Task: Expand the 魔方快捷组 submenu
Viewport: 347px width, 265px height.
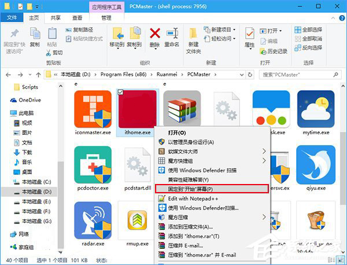Action: tap(212, 161)
